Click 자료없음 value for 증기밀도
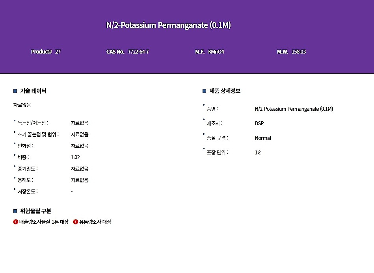This screenshot has height=273, width=374. point(80,169)
